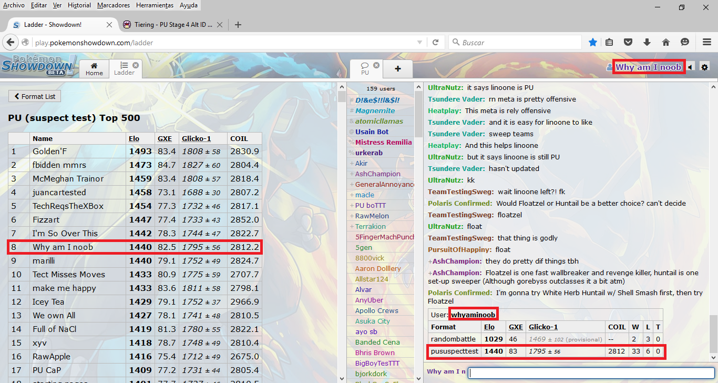The image size is (718, 383).
Task: Close the Ladder - Showdown! browser tab
Action: [109, 25]
